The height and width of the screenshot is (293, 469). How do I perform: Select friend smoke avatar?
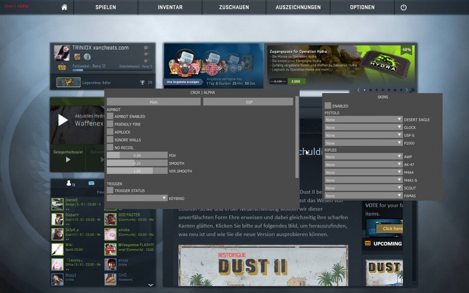click(x=110, y=234)
